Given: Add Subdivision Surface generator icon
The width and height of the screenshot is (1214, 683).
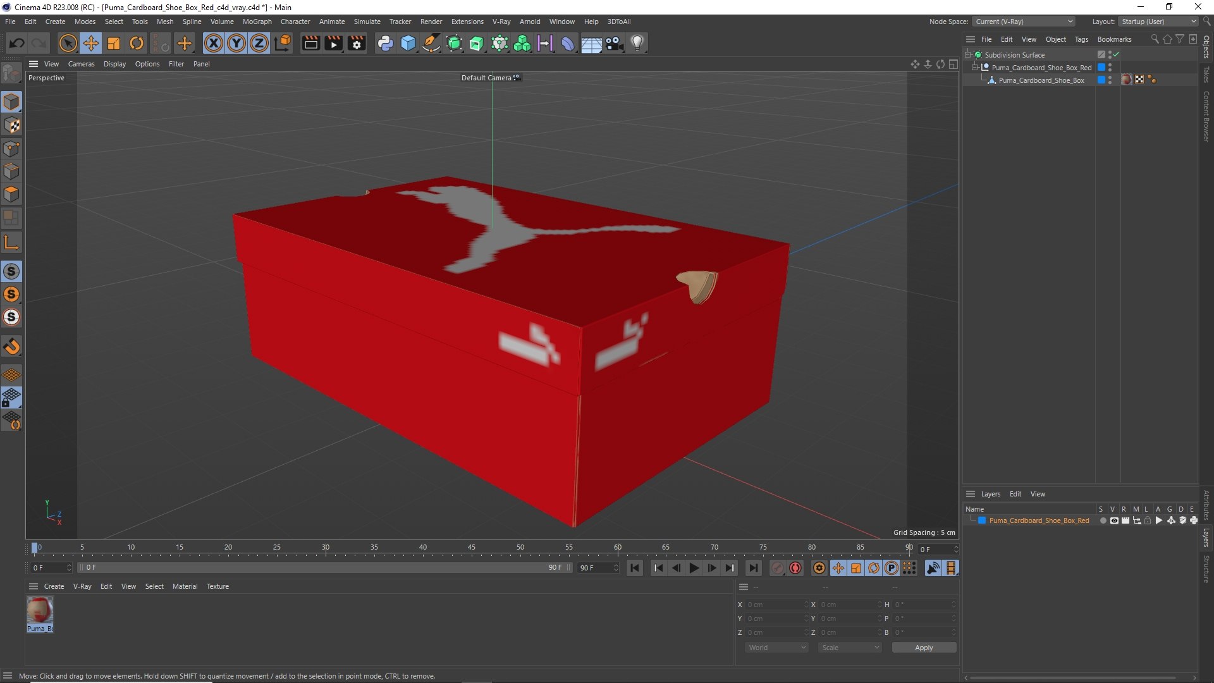Looking at the screenshot, I should (x=454, y=43).
